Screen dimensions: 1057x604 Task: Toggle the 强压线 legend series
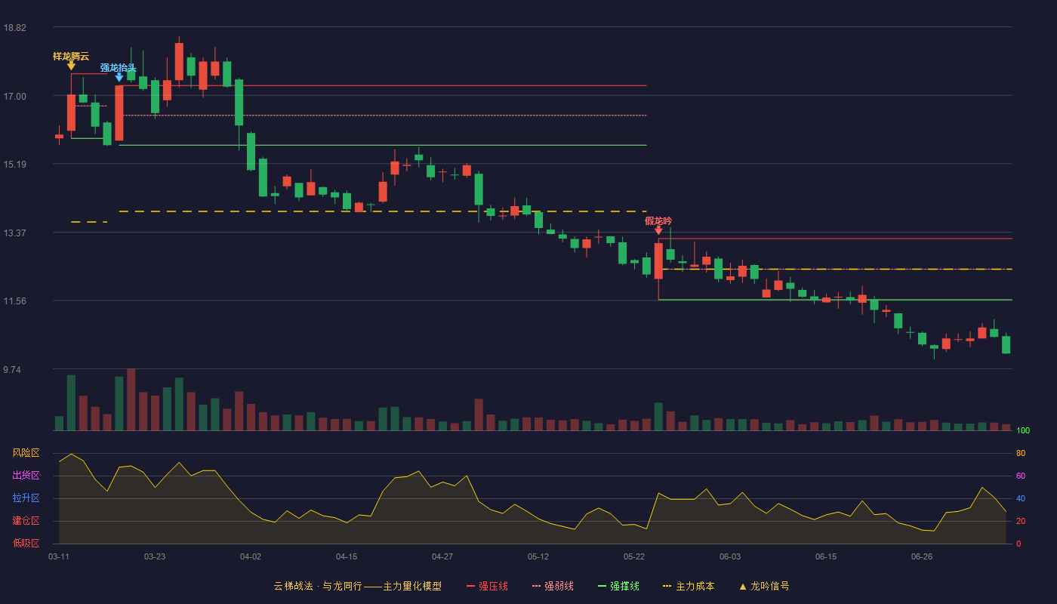[x=487, y=586]
